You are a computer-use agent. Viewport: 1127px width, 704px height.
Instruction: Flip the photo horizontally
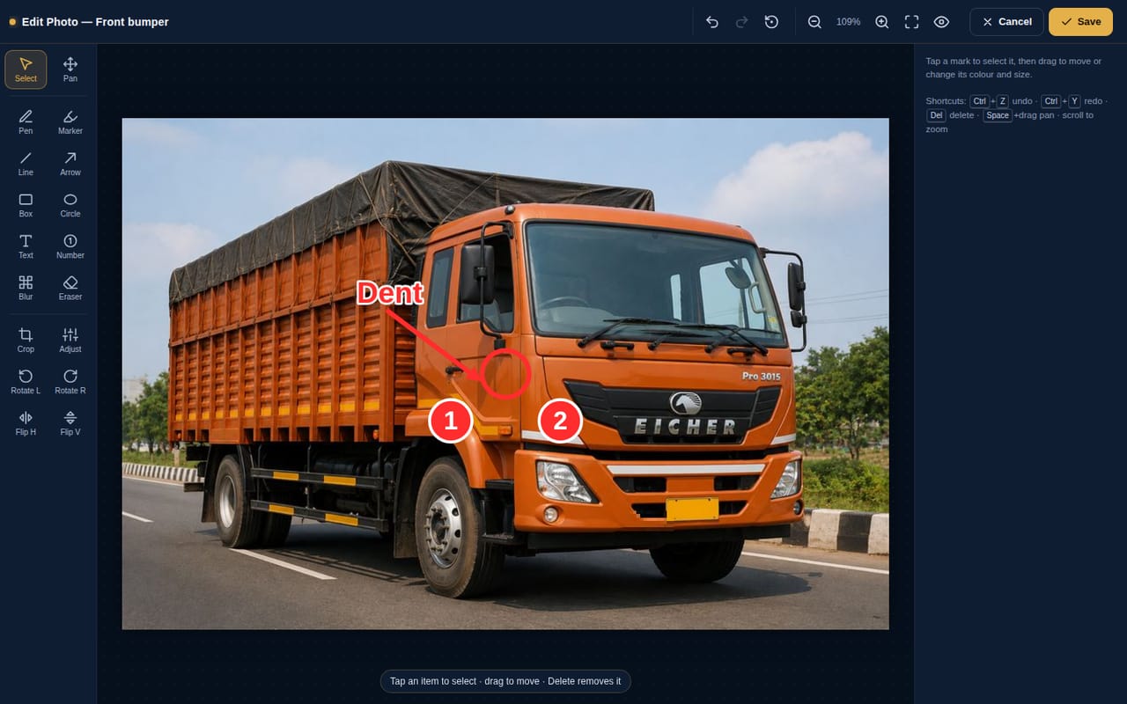(26, 422)
